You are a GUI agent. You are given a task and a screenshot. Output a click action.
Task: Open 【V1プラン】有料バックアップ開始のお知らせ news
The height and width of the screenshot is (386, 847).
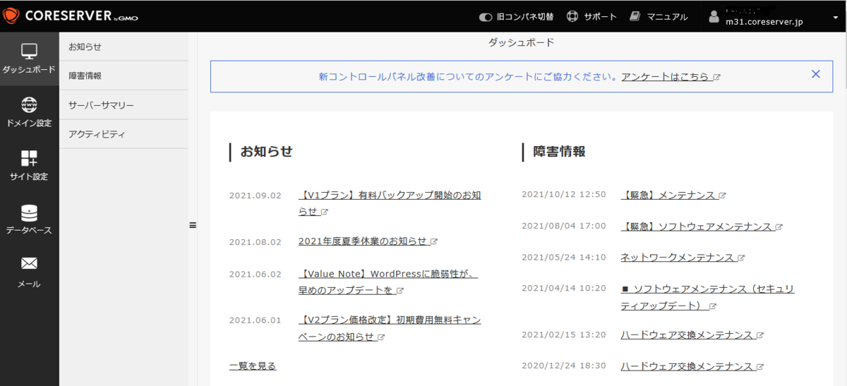click(390, 203)
